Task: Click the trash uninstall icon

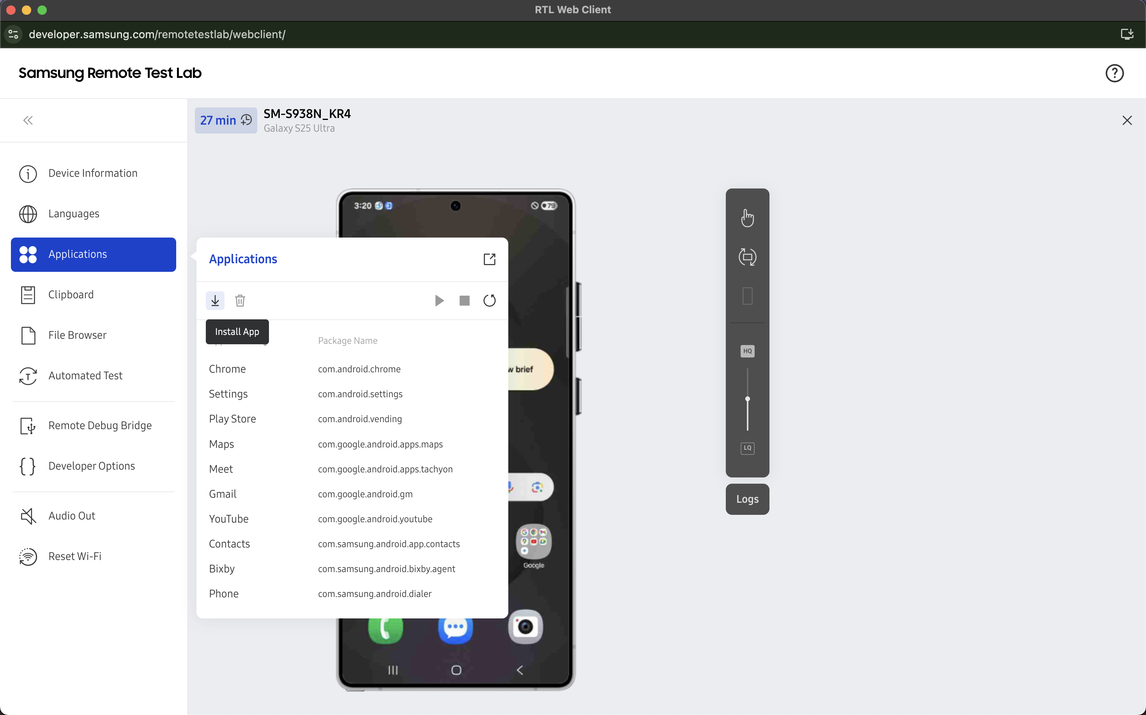Action: [240, 301]
